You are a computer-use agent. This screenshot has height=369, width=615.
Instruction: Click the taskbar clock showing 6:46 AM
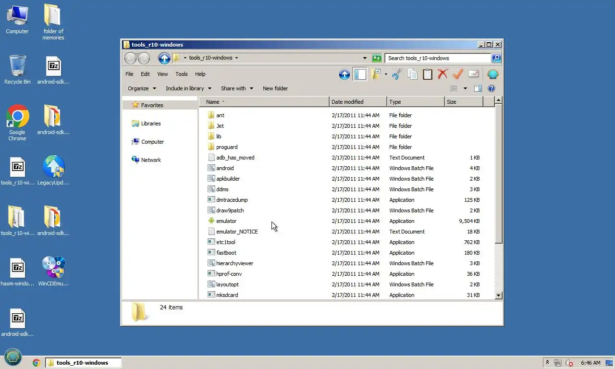[x=590, y=363]
